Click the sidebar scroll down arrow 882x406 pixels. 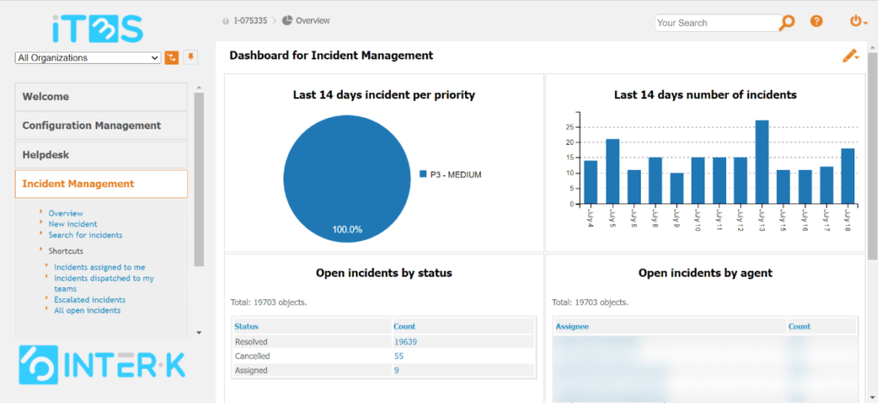pyautogui.click(x=199, y=332)
